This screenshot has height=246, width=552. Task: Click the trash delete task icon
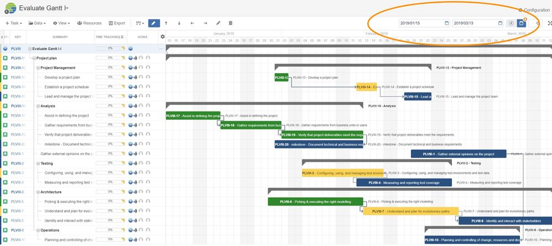point(231,23)
